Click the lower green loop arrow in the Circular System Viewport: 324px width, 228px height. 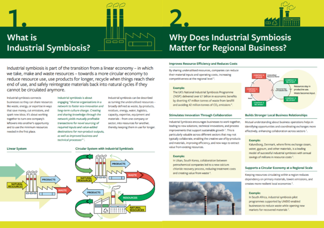tap(84, 209)
